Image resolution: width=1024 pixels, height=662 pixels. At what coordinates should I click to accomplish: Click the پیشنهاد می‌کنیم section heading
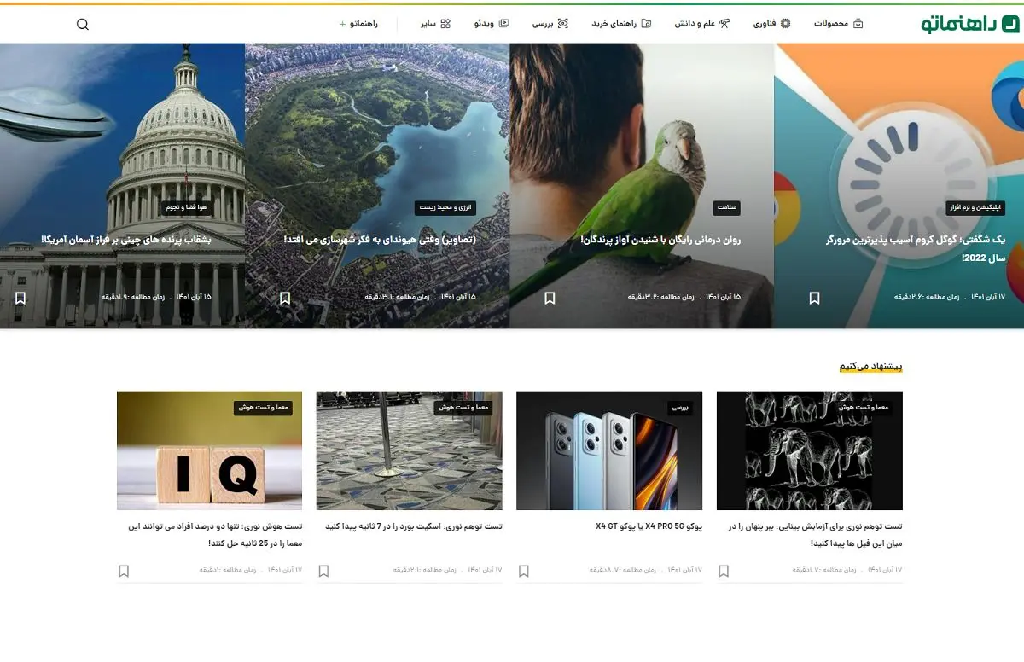coord(870,366)
